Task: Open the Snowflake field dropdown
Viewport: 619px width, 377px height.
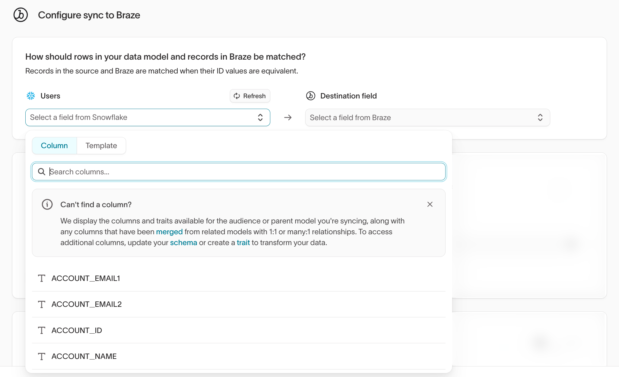Action: [x=148, y=117]
